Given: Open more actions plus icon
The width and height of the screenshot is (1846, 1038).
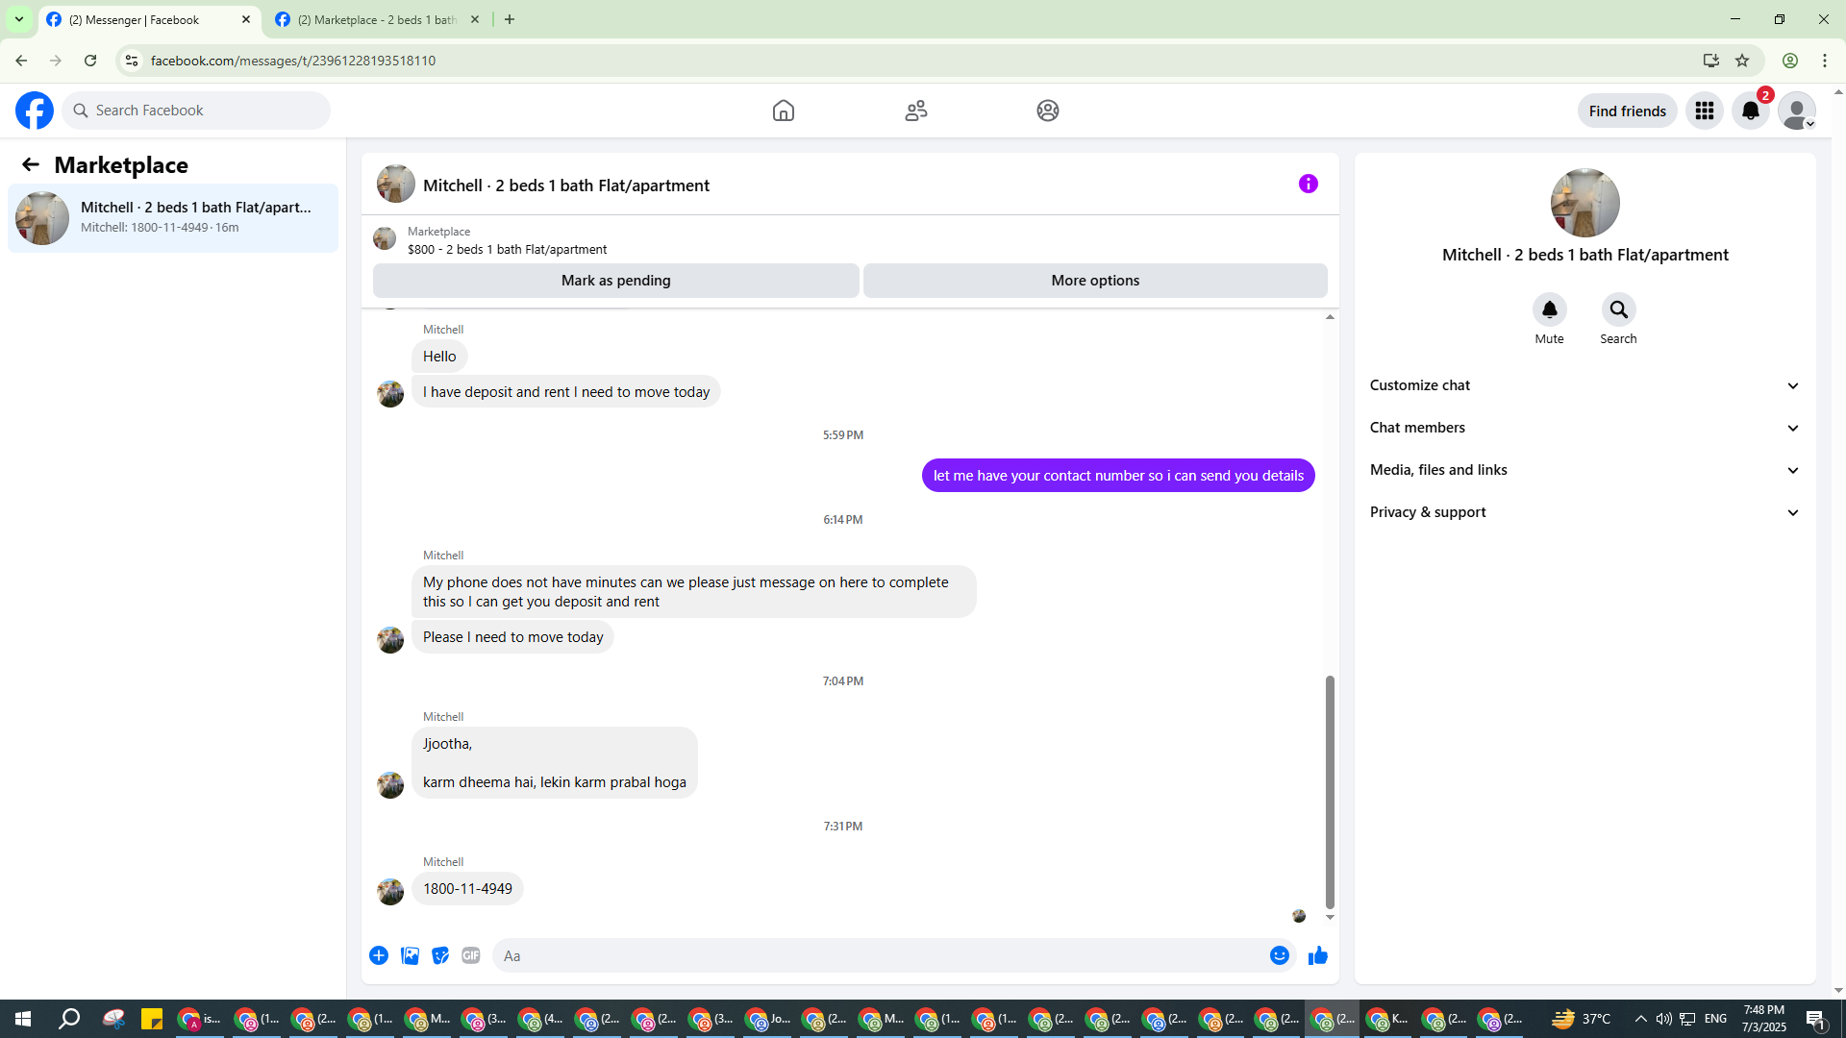Looking at the screenshot, I should [379, 955].
